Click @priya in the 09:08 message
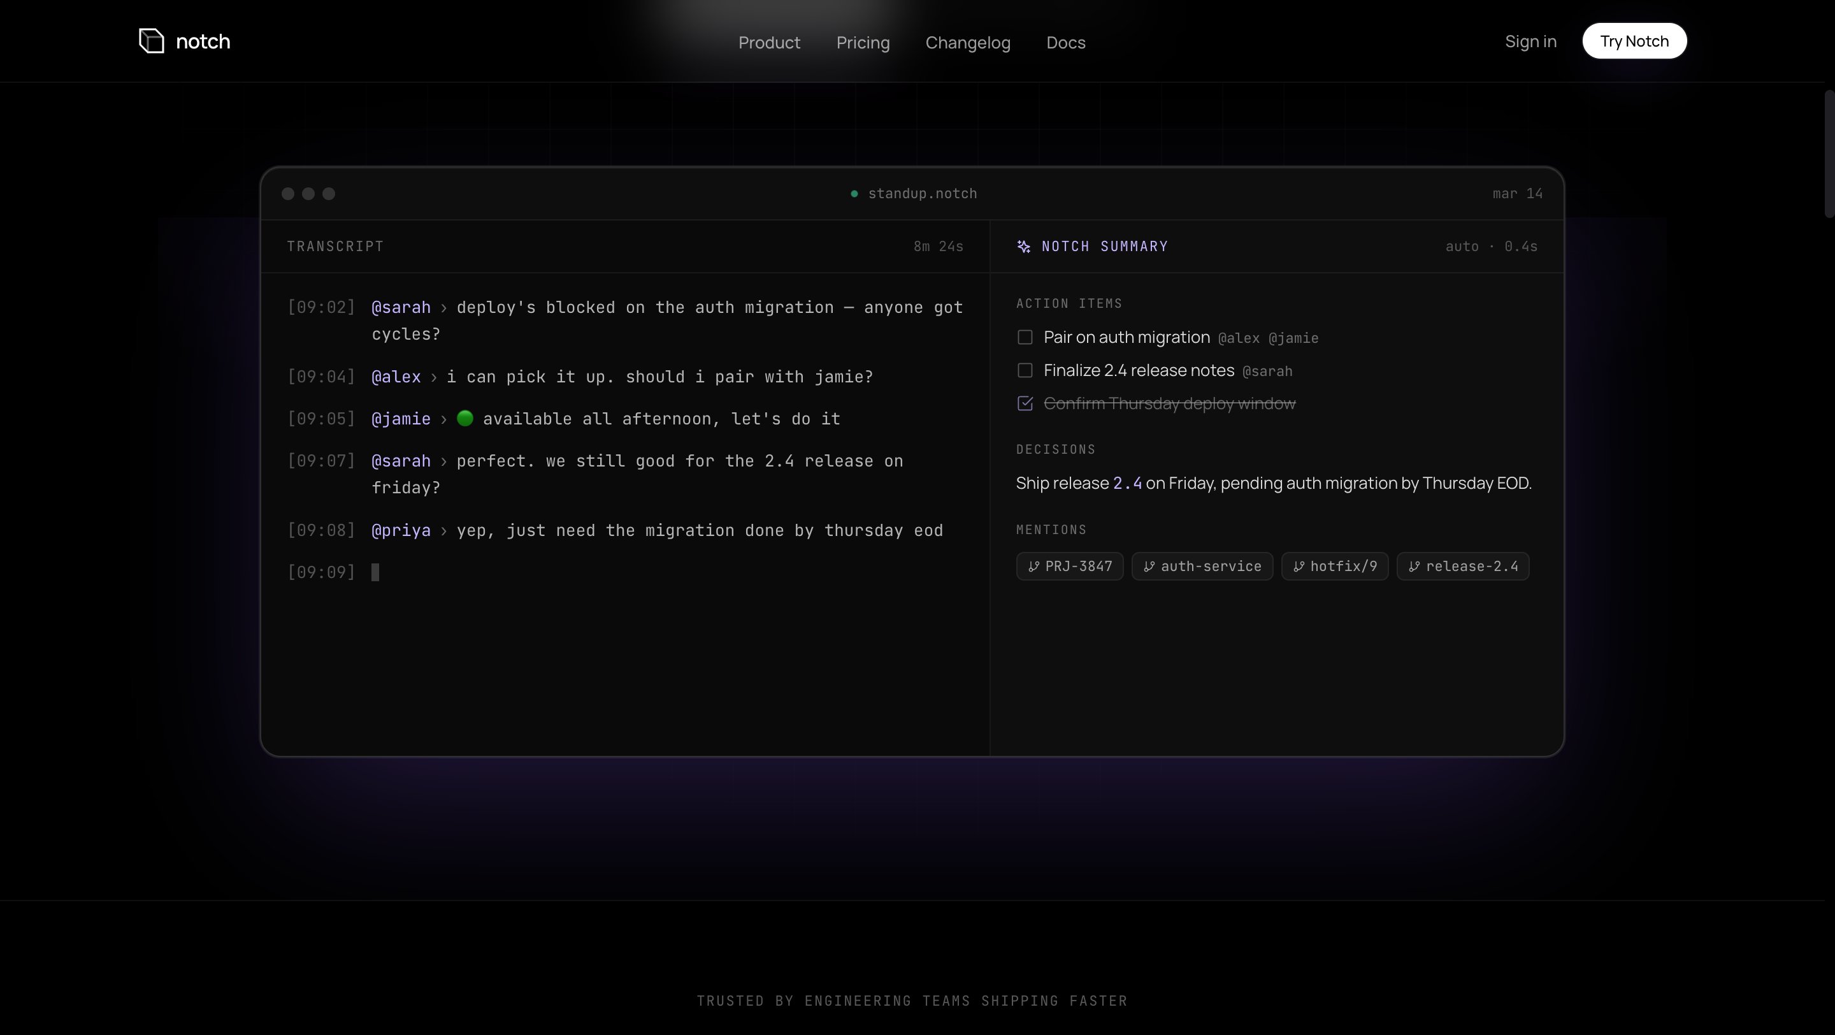 [x=401, y=530]
